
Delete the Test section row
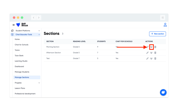click(155, 58)
